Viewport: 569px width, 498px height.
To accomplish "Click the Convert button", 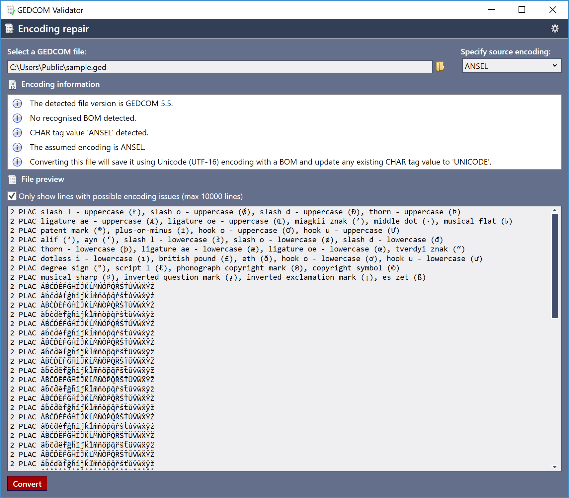I will pos(27,484).
